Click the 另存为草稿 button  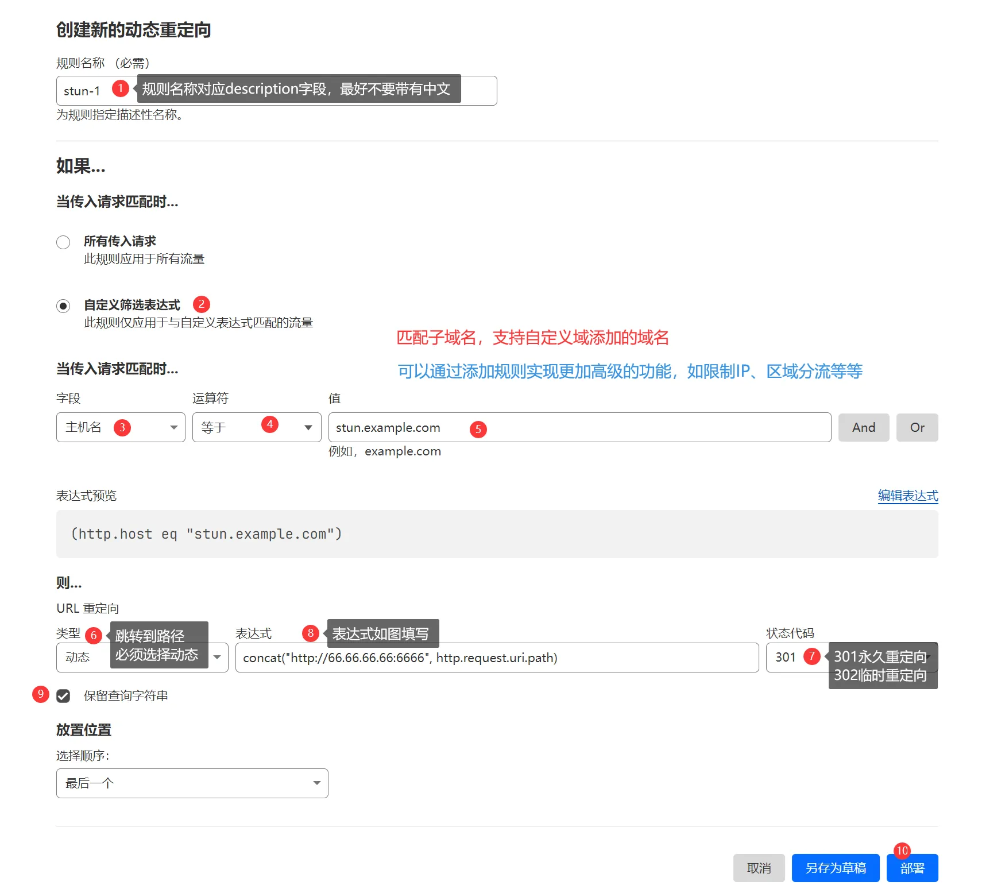tap(835, 868)
